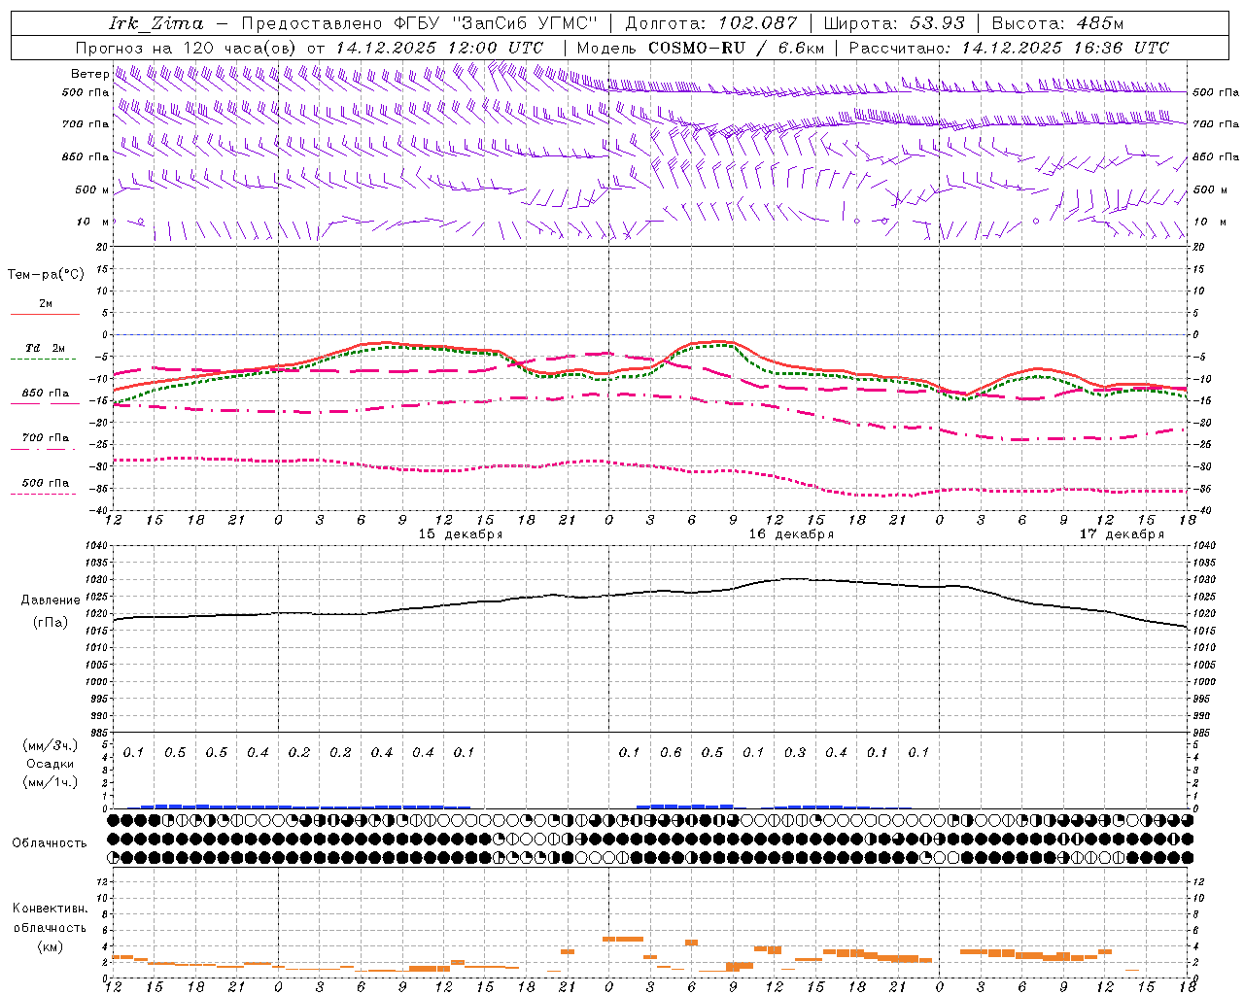Click the "15 декабря" date label
The image size is (1244, 995).
pyautogui.click(x=461, y=534)
